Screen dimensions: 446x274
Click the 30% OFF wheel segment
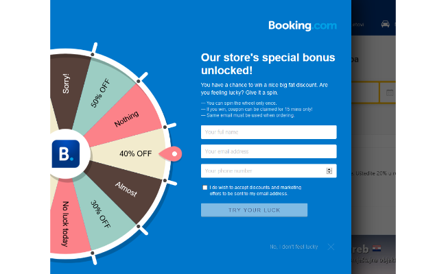click(103, 212)
